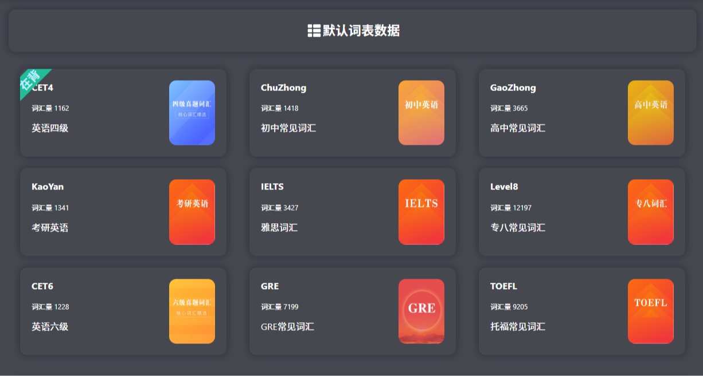
Task: Click the 考研英语 orange book cover
Action: 192,212
